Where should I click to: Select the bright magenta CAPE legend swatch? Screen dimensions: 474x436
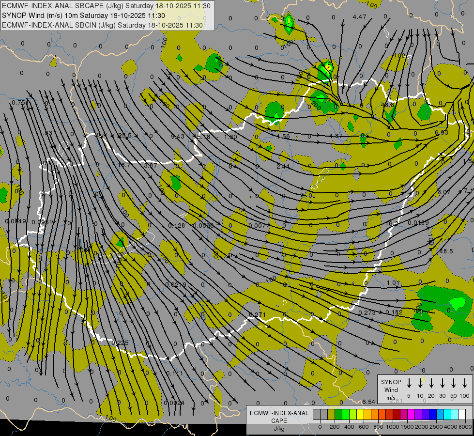coord(411,414)
